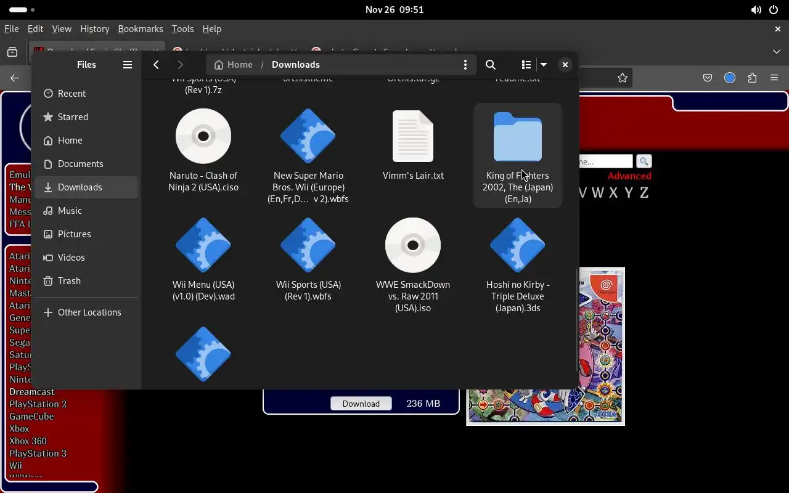789x493 pixels.
Task: Open clock Nov 26 09:51 calendar
Action: (394, 10)
